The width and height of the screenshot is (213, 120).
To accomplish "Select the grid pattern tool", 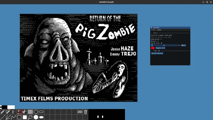I will tap(30, 112).
